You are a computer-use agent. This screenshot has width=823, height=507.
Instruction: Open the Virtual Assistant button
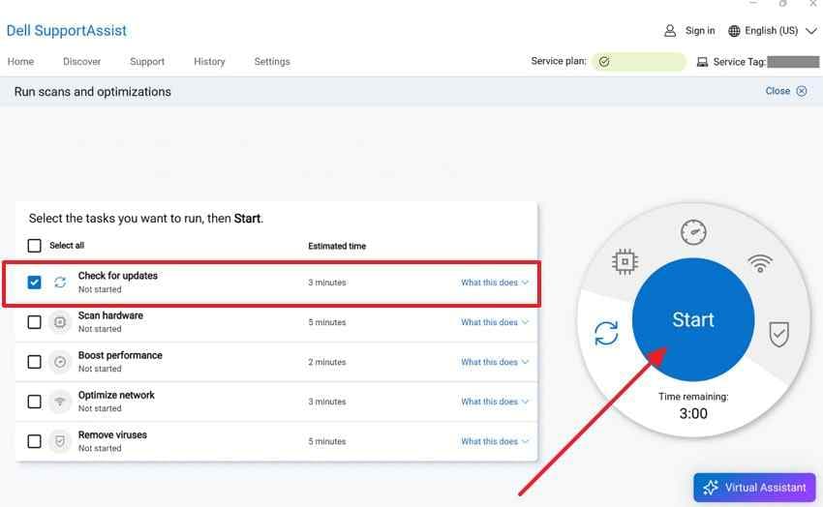[755, 488]
